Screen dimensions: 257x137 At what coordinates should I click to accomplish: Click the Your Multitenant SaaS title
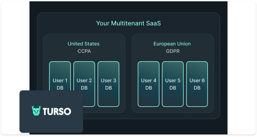(x=128, y=23)
